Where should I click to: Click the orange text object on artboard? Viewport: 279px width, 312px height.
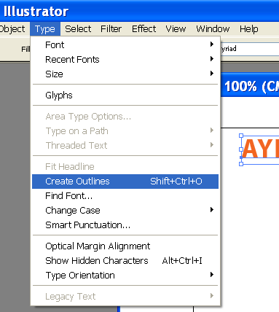pos(260,149)
